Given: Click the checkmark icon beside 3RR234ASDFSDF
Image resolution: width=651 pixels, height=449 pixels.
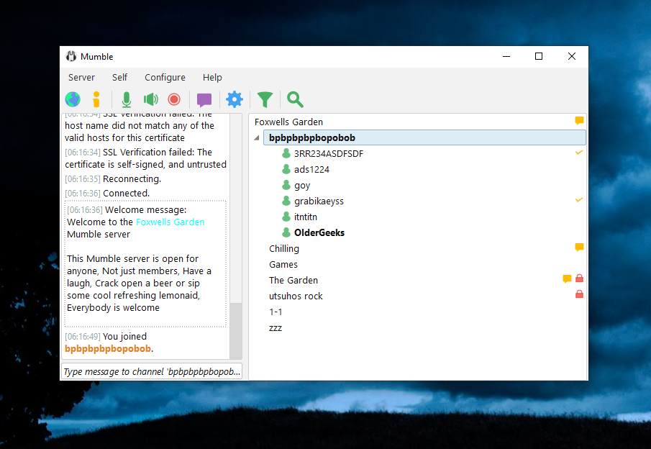Looking at the screenshot, I should [579, 153].
